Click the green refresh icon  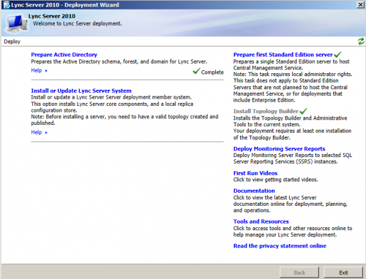pyautogui.click(x=360, y=41)
